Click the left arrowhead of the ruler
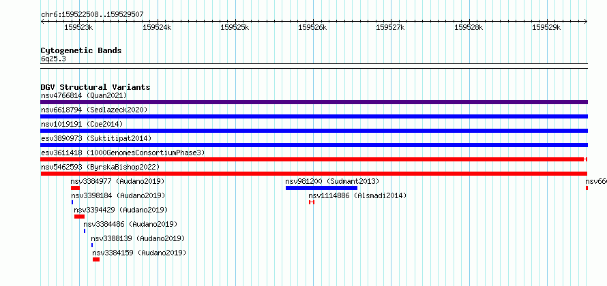Screen dimensions: 607x286 (x=42, y=21)
